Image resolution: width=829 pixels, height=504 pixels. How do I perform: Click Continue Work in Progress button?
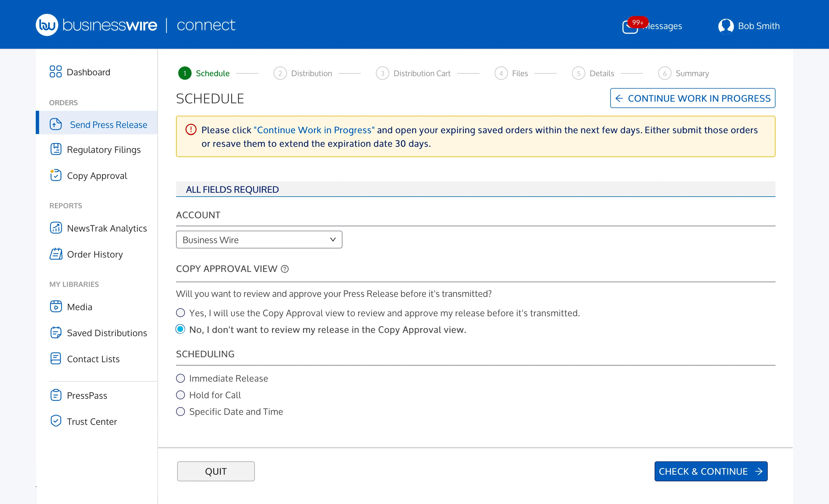(x=692, y=98)
